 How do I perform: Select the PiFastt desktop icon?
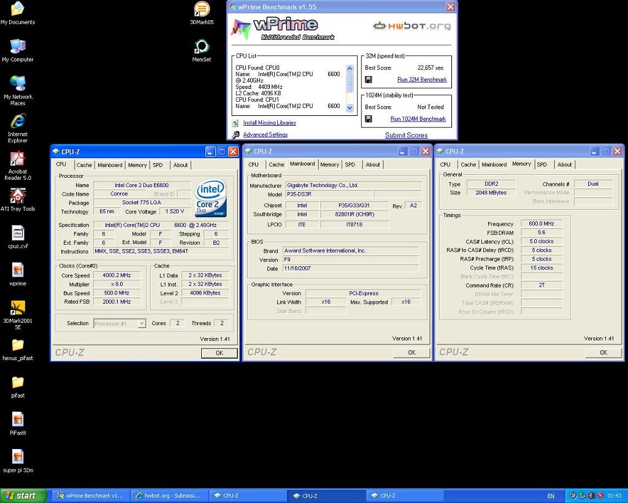(x=18, y=424)
